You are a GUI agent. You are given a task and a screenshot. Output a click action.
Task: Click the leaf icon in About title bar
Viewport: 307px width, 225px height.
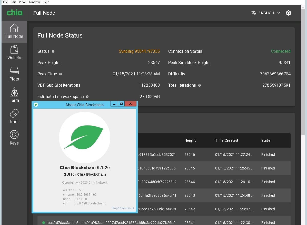[36, 105]
